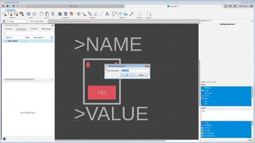Click the wrench icon in Modify group
255x143 pixels.
(131, 14)
